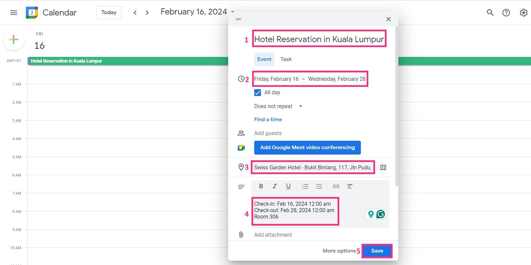
Task: Click the create plus button
Action: coord(14,40)
